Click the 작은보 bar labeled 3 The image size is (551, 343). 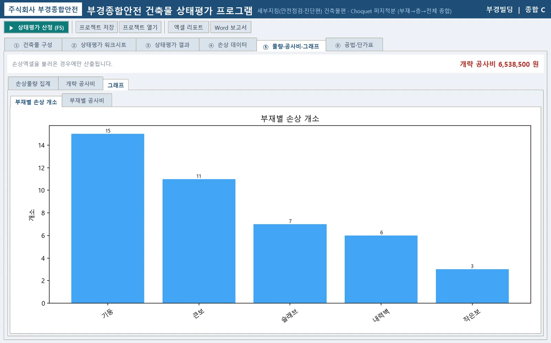[472, 286]
